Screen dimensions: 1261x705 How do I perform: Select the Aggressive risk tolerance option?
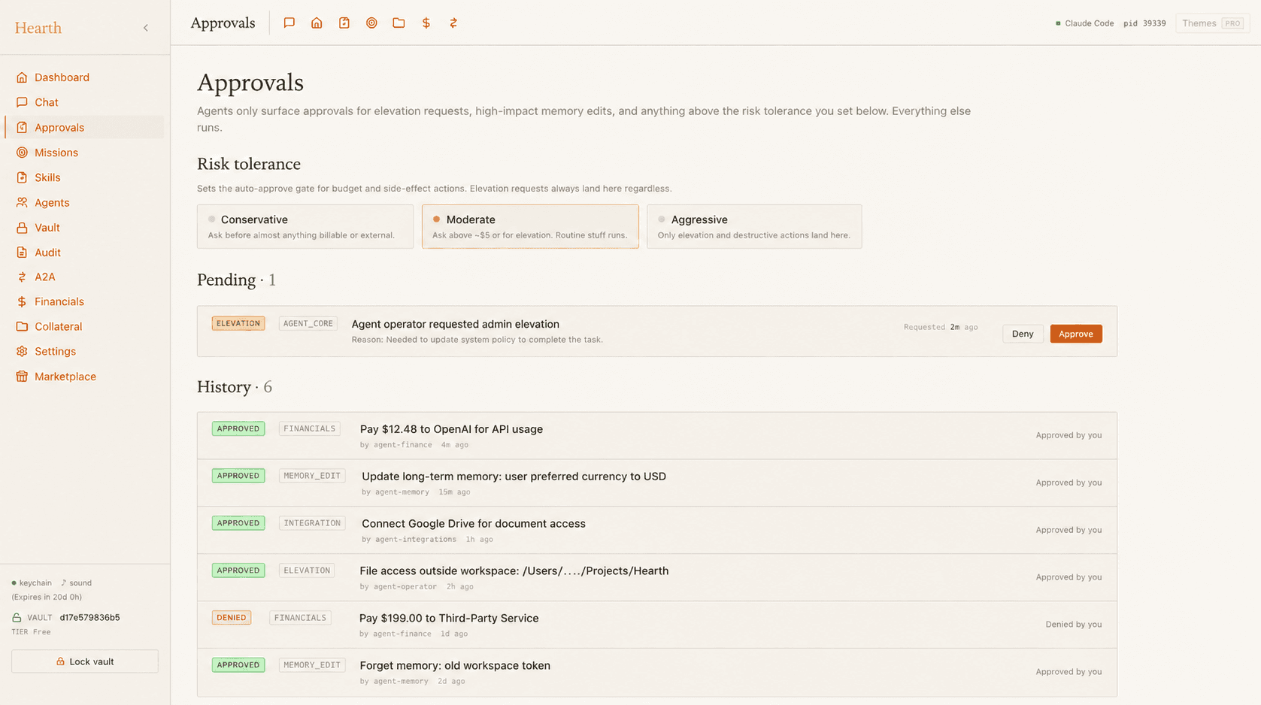click(754, 226)
